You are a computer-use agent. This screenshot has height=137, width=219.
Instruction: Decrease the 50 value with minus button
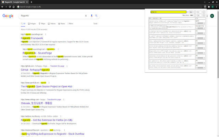click(195, 12)
